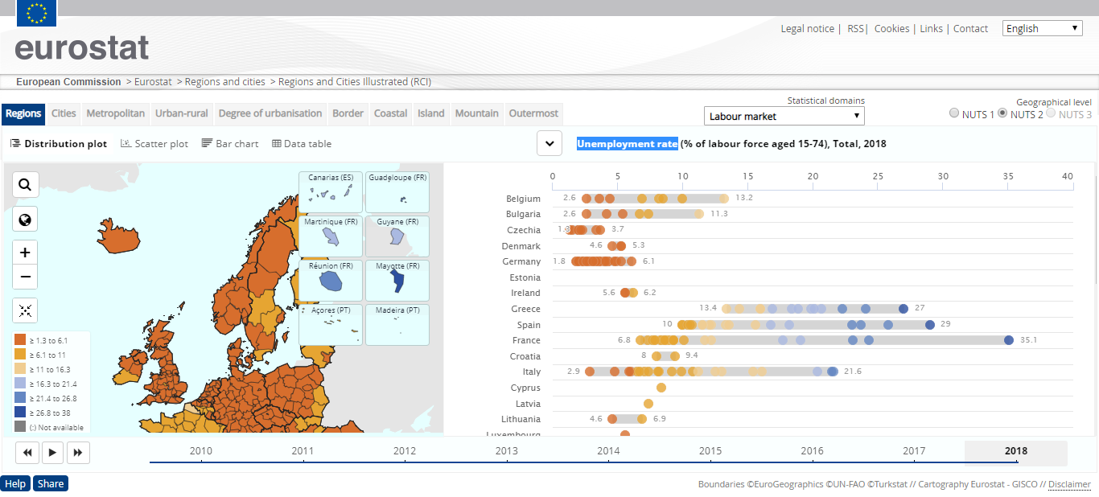
Task: Skip forward to next year
Action: point(78,453)
